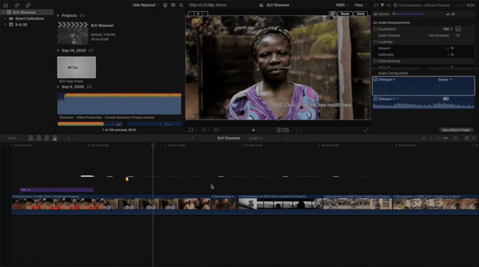Enable the Equalization checkbox
The height and width of the screenshot is (267, 479).
pos(375,29)
